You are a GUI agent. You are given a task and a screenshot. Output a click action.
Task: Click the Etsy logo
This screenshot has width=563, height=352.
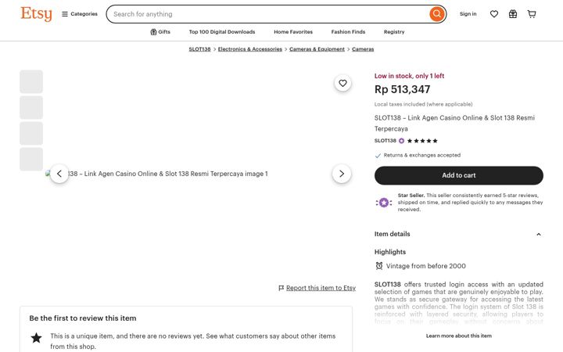click(x=36, y=14)
